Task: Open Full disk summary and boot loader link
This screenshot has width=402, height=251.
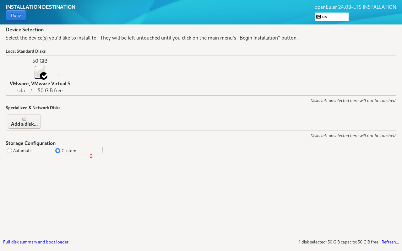Action: [x=37, y=242]
